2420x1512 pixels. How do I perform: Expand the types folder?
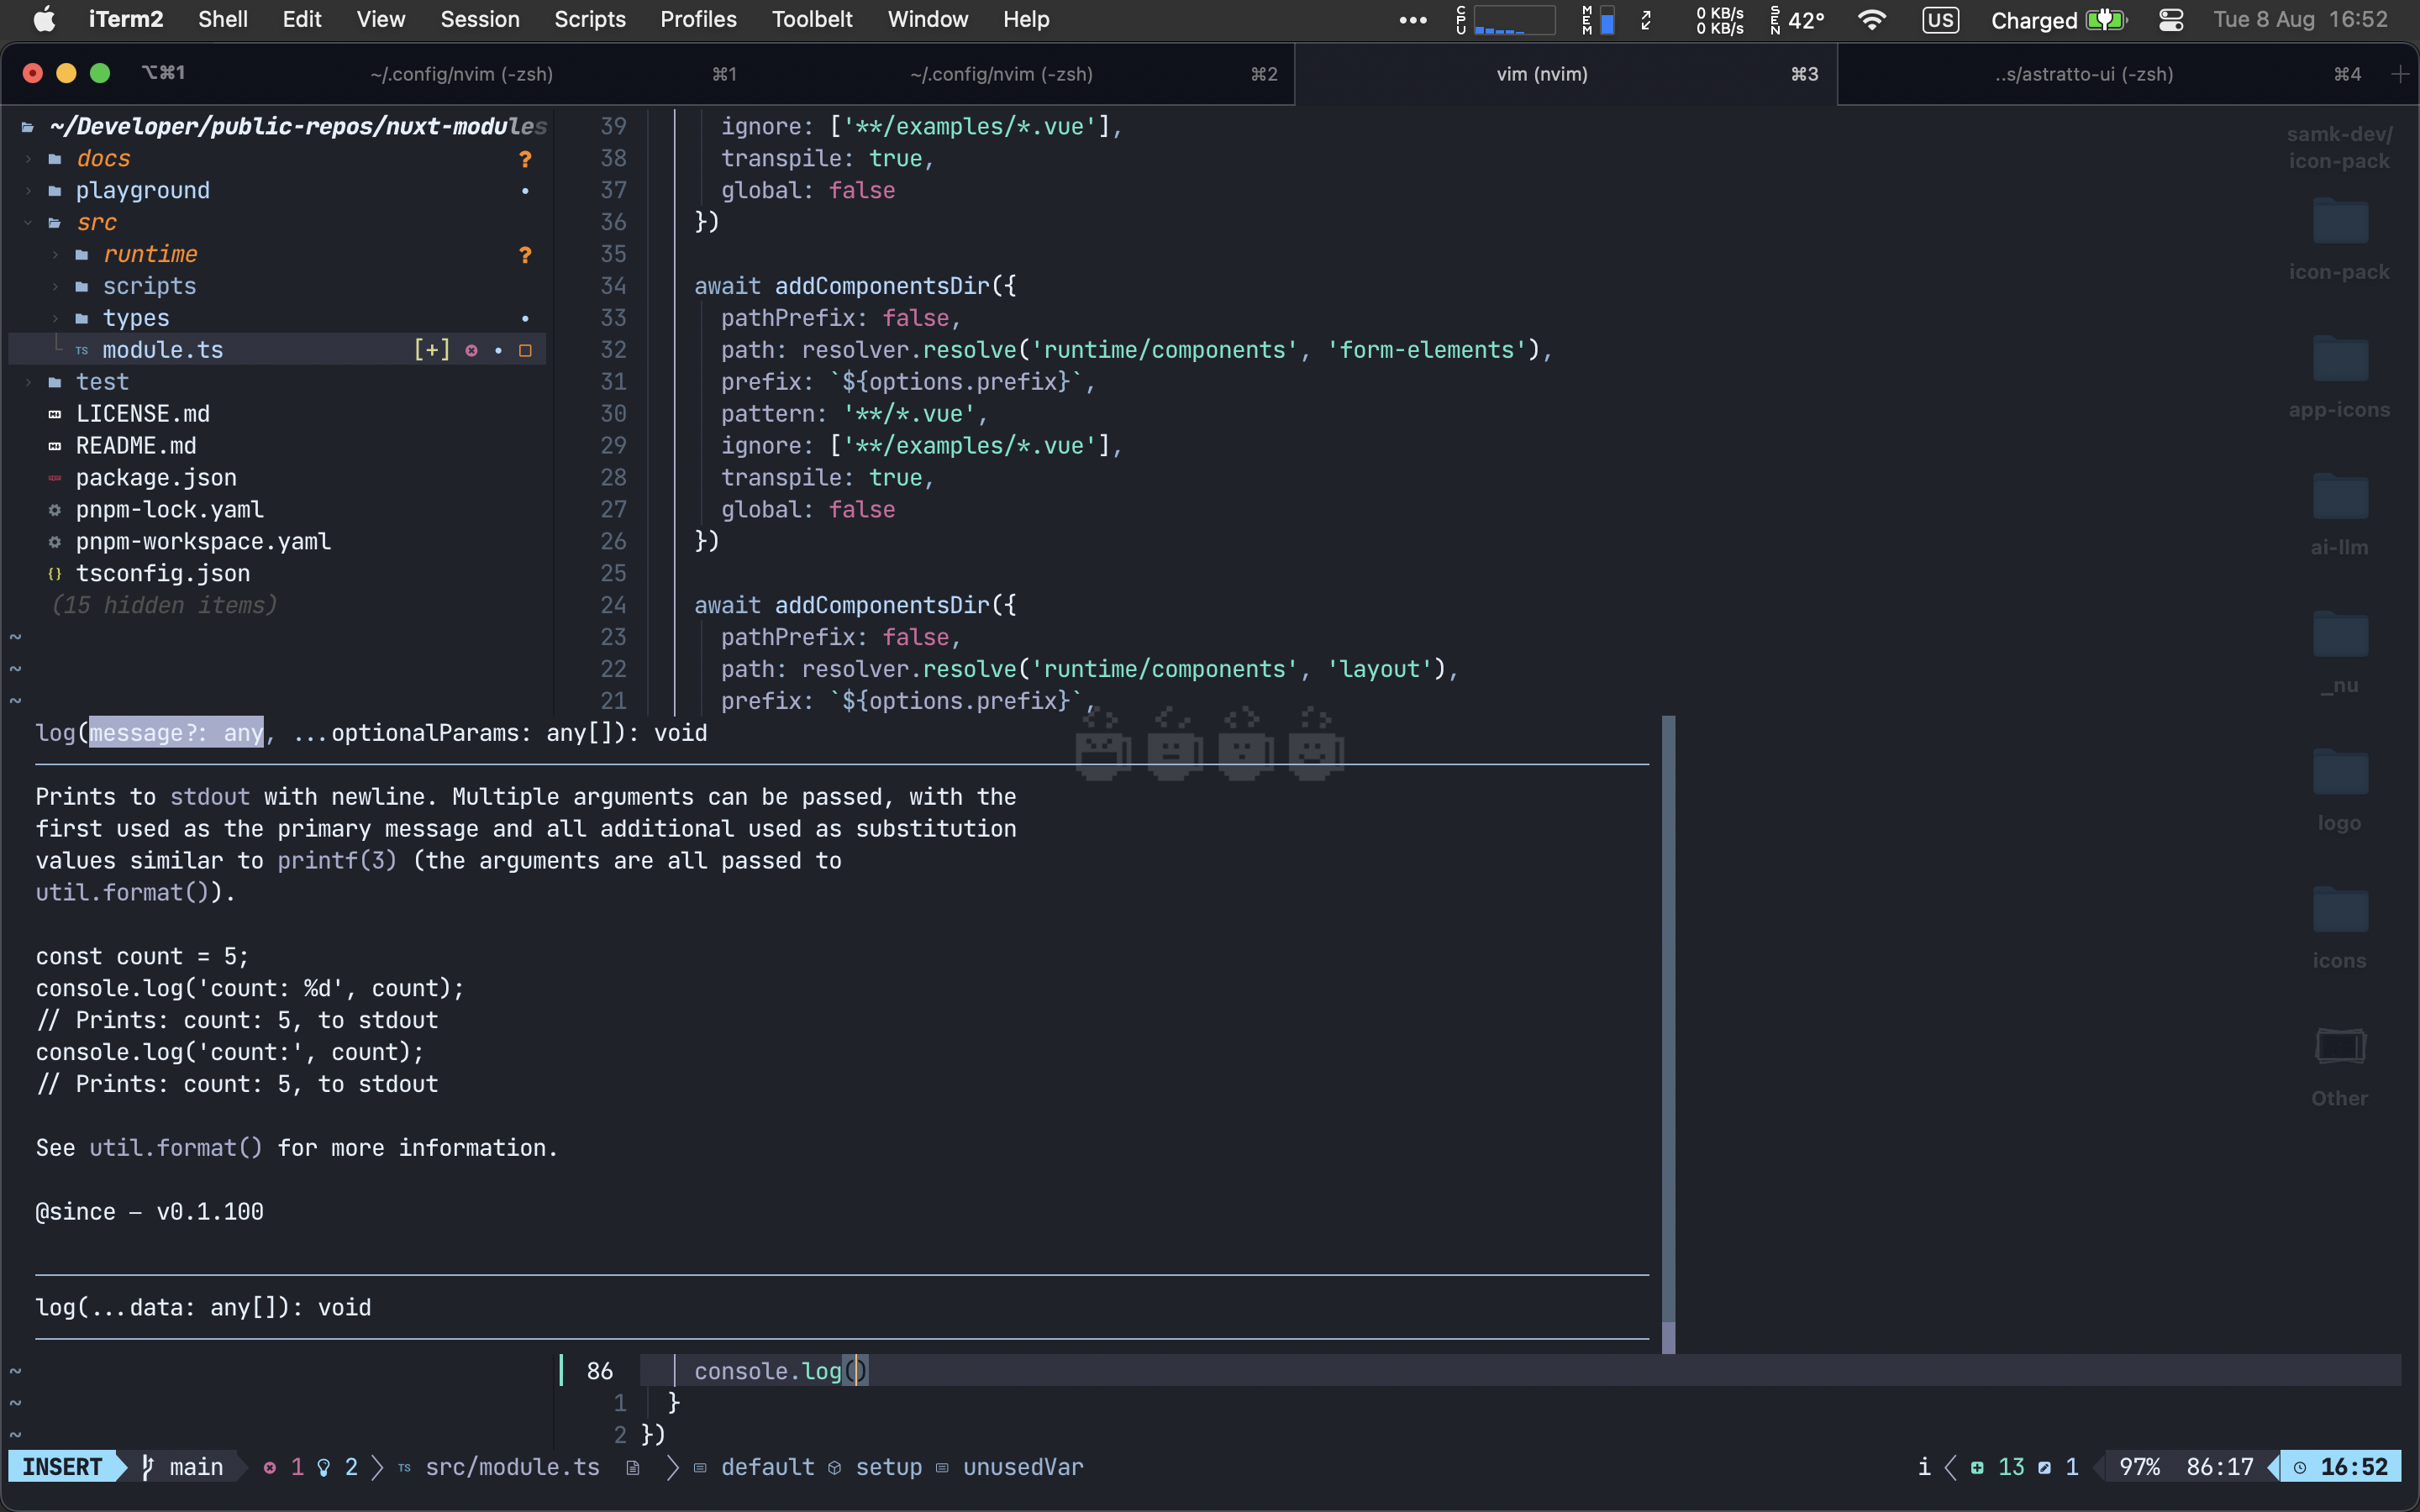click(x=55, y=318)
